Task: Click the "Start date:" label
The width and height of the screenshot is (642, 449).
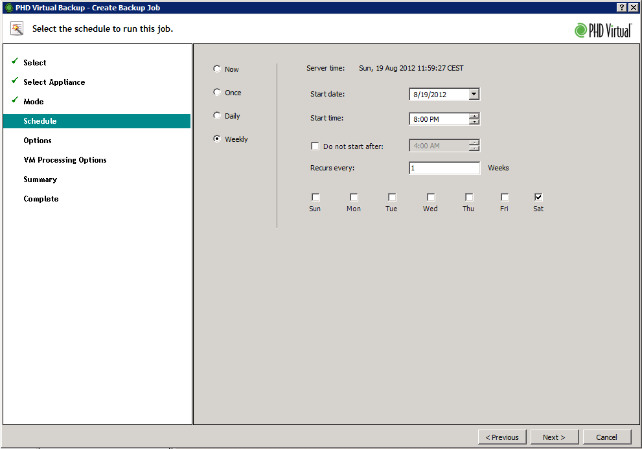Action: pos(328,94)
